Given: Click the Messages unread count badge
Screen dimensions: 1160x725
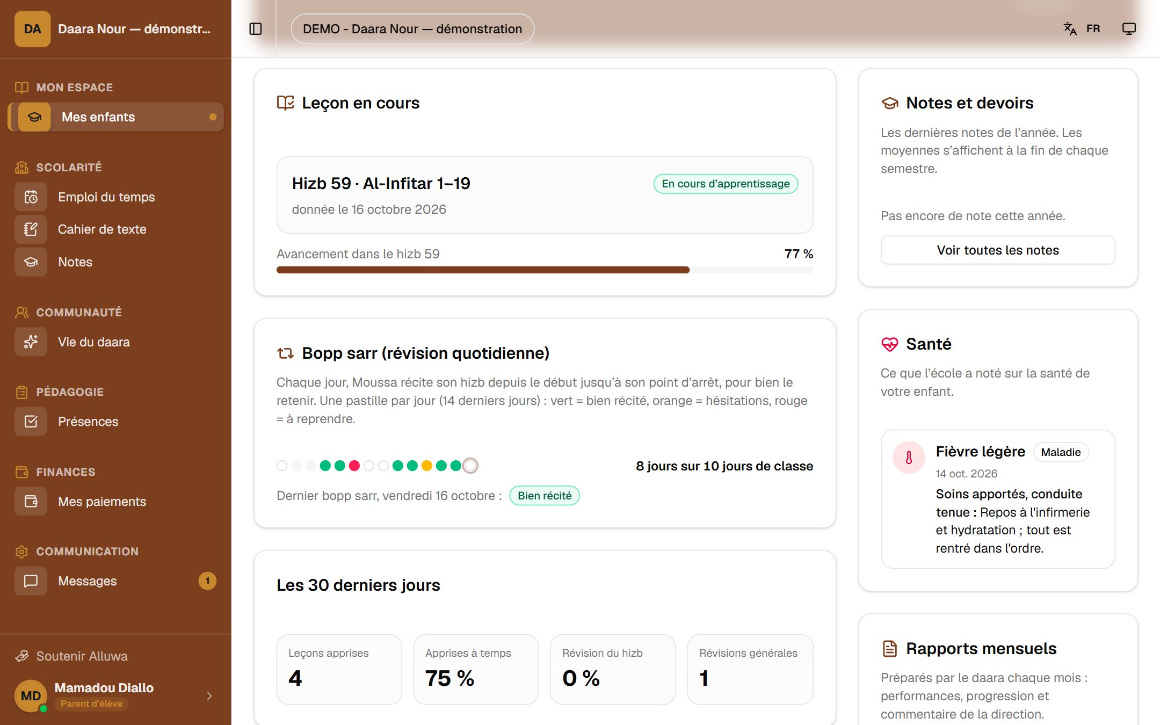Looking at the screenshot, I should (207, 581).
